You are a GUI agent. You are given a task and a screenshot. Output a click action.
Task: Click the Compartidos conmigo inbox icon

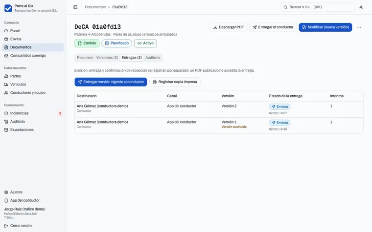(6, 56)
